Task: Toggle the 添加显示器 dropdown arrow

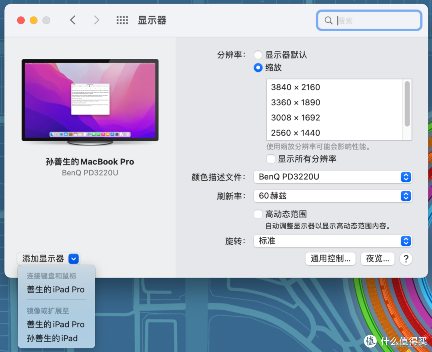Action: click(x=74, y=259)
